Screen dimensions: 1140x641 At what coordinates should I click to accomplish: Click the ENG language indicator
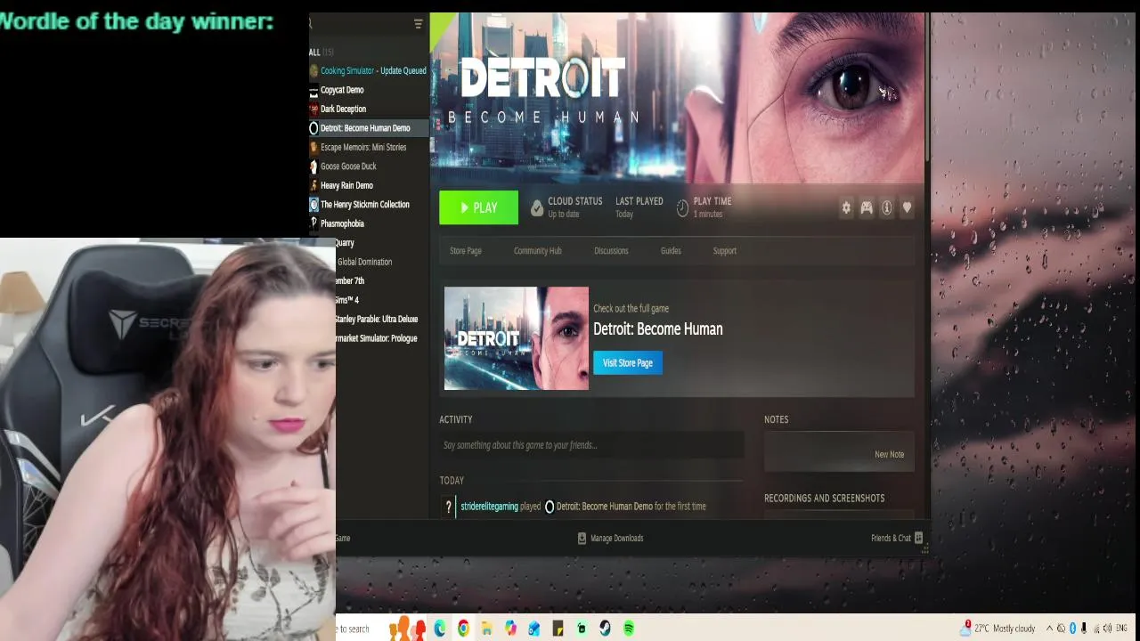[1121, 629]
